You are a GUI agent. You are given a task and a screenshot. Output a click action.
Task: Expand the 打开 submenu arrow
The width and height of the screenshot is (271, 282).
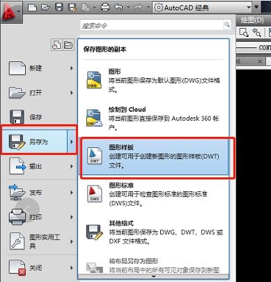coord(72,93)
